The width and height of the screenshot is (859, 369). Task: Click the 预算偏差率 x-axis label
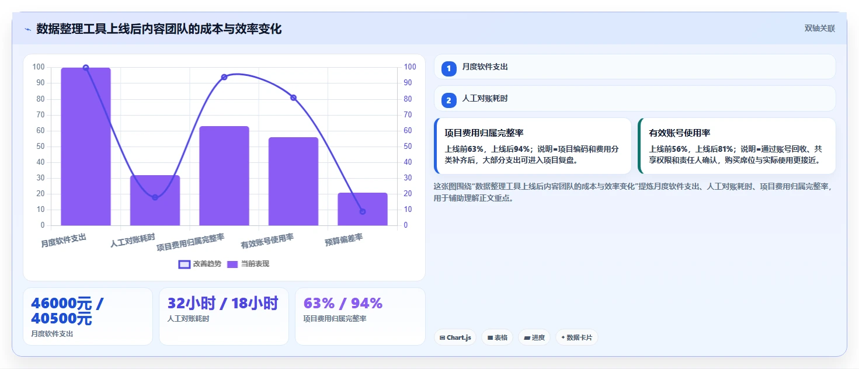point(344,240)
